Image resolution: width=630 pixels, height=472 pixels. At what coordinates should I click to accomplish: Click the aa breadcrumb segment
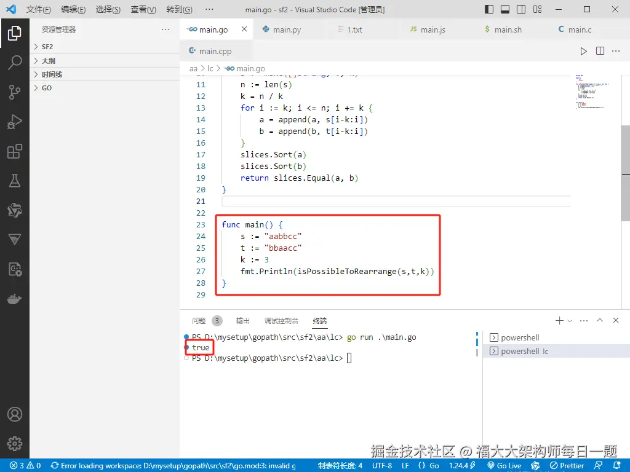(193, 69)
